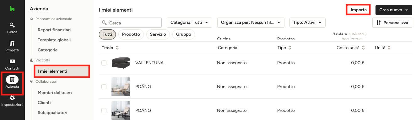Viewport: 416px width, 120px height.
Task: Open the VALLENTUNA product thumbnail
Action: pos(121,63)
